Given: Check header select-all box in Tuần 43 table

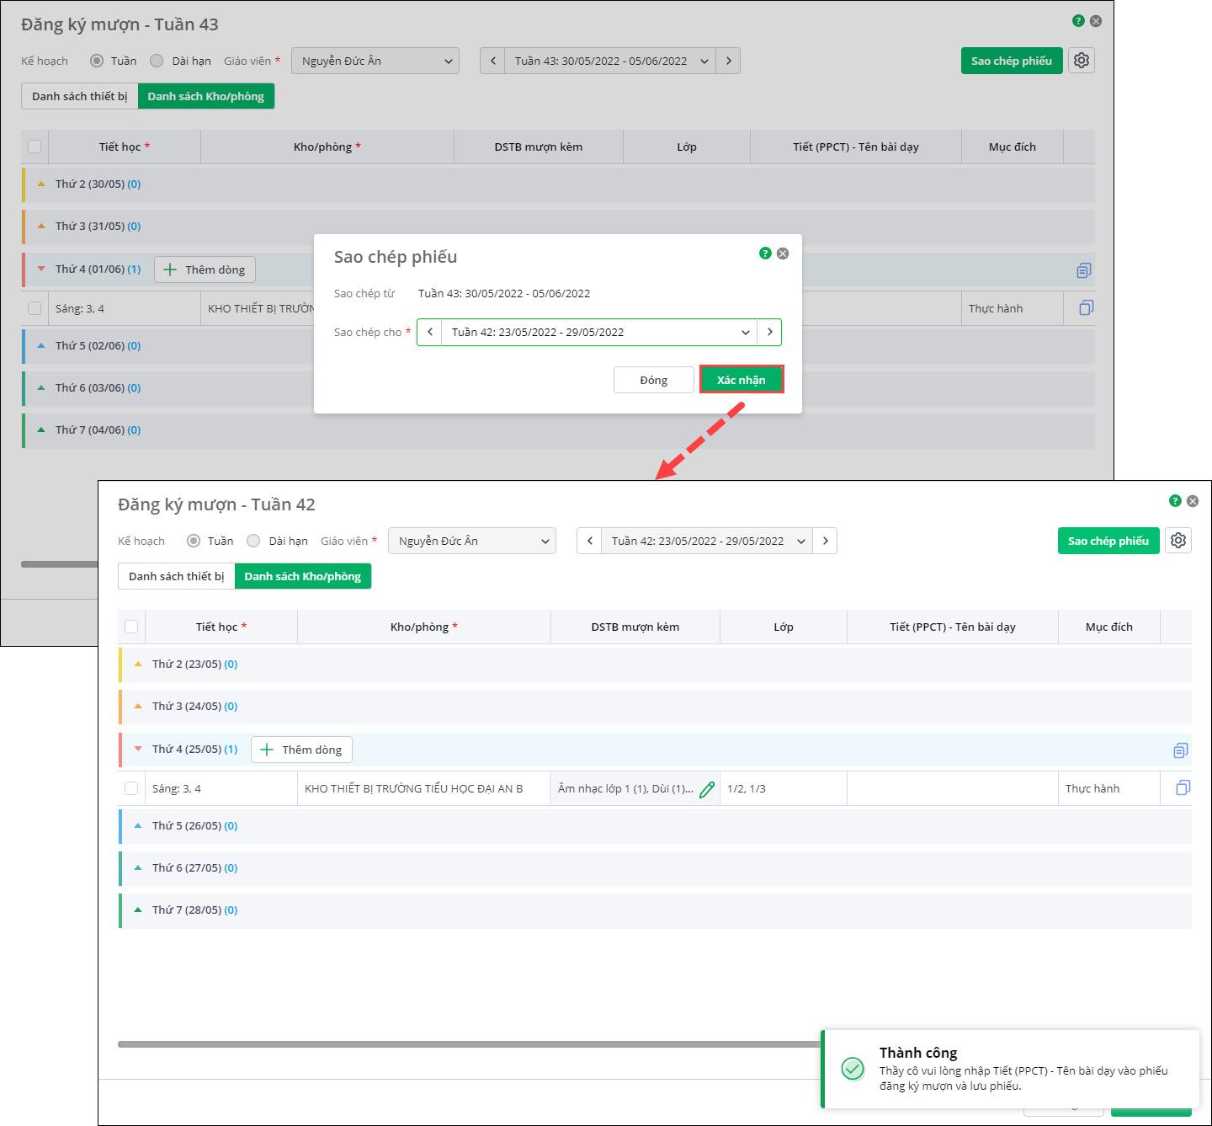Looking at the screenshot, I should click(35, 147).
